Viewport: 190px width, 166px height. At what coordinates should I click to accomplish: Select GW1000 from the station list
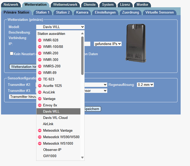click(x=58, y=156)
